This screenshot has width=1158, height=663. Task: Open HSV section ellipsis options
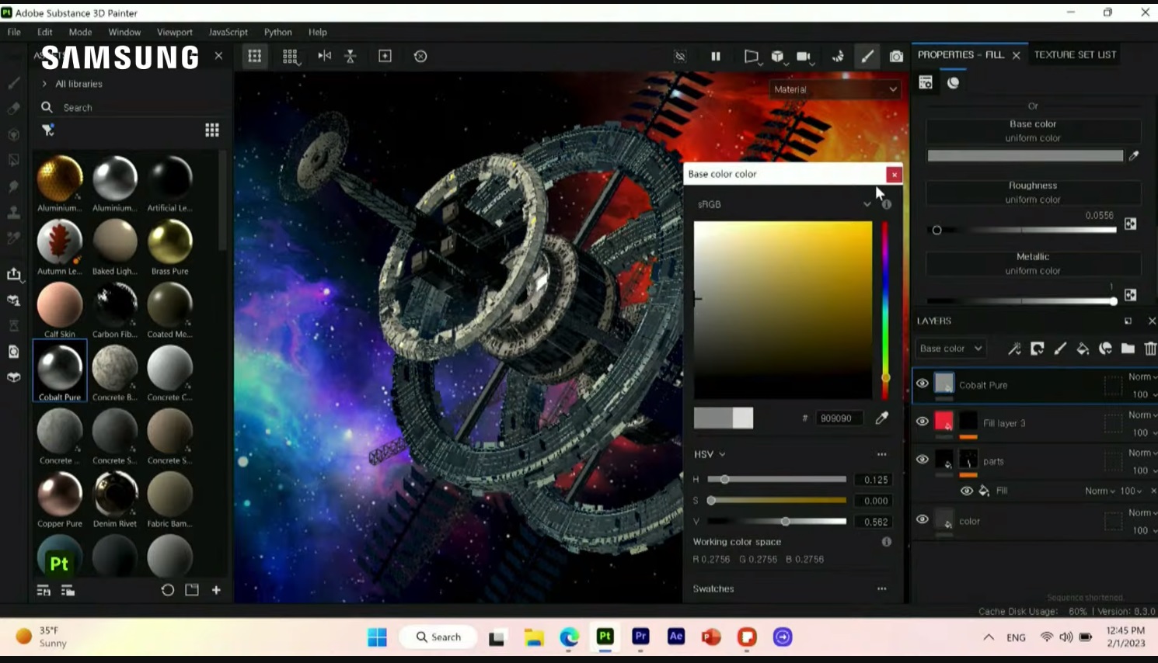[881, 454]
